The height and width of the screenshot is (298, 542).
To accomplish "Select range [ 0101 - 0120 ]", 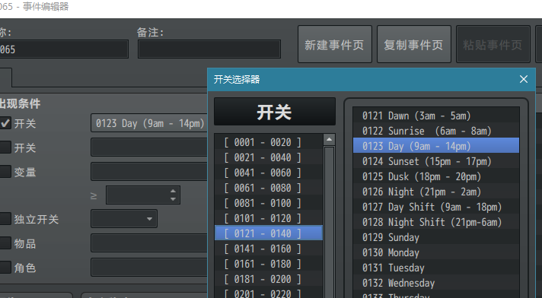I will pyautogui.click(x=269, y=218).
